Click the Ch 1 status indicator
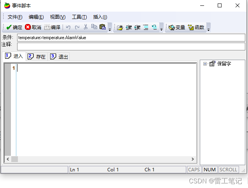Viewport: 248px width, 188px height. coord(149,170)
